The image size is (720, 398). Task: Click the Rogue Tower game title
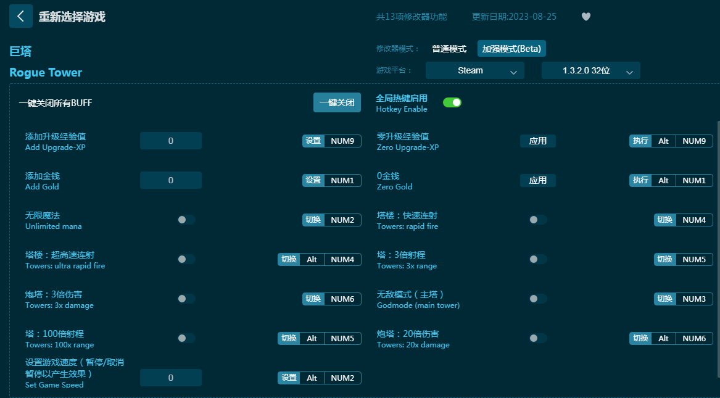(46, 73)
